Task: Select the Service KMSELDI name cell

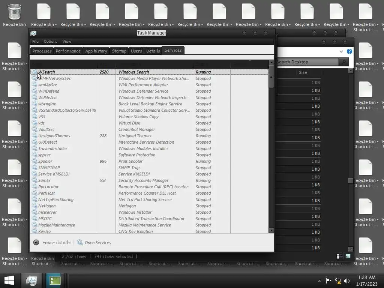Action: click(x=54, y=174)
